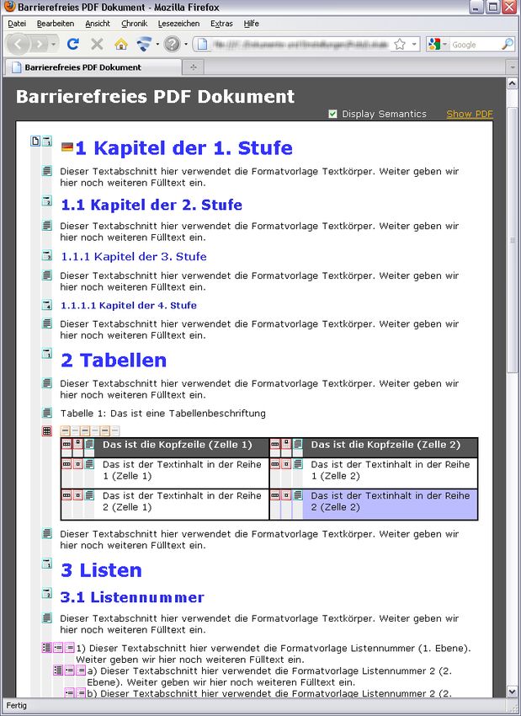Click heading-4 icon beside '1.1.1.1 Kapitel der 4. Stufe'

(47, 305)
